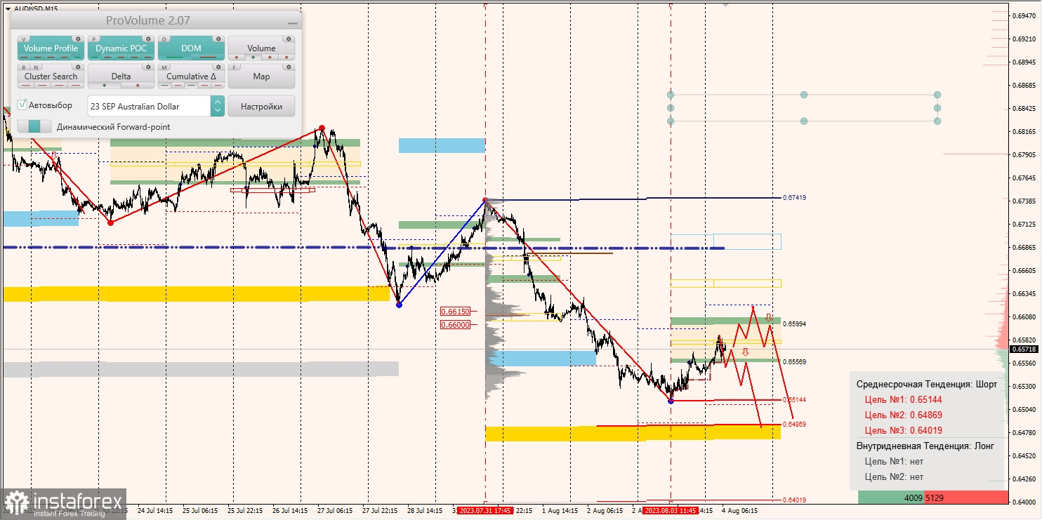Switch the Динамический Forward-point toggle
This screenshot has height=520, width=1042.
[34, 126]
